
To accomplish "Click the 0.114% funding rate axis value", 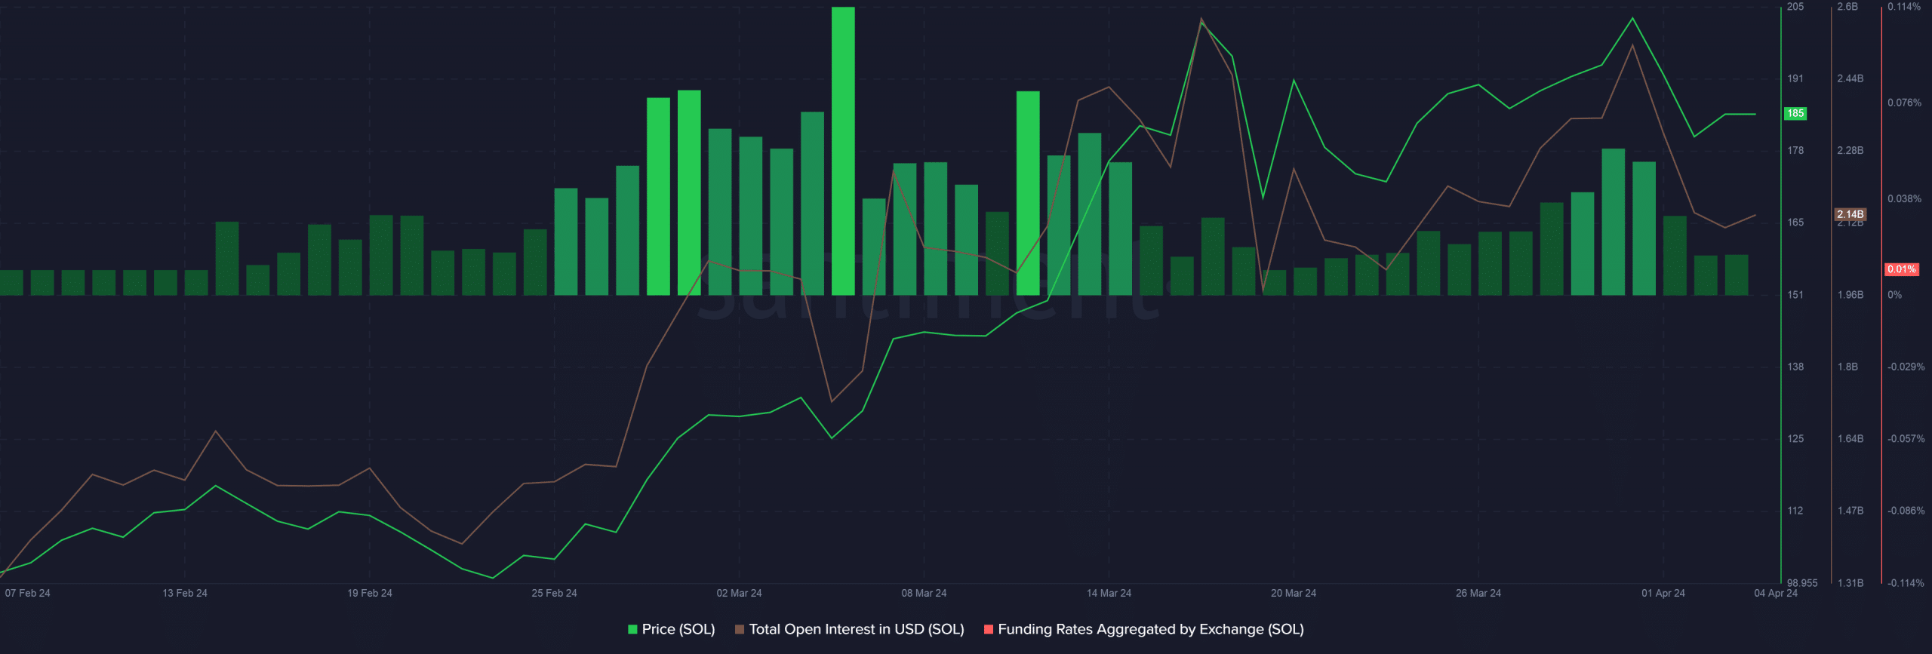I will [x=1904, y=7].
